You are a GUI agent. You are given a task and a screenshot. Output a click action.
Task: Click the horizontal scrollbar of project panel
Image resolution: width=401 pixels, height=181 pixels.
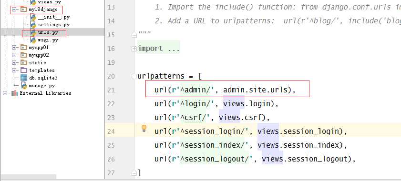(28, 177)
